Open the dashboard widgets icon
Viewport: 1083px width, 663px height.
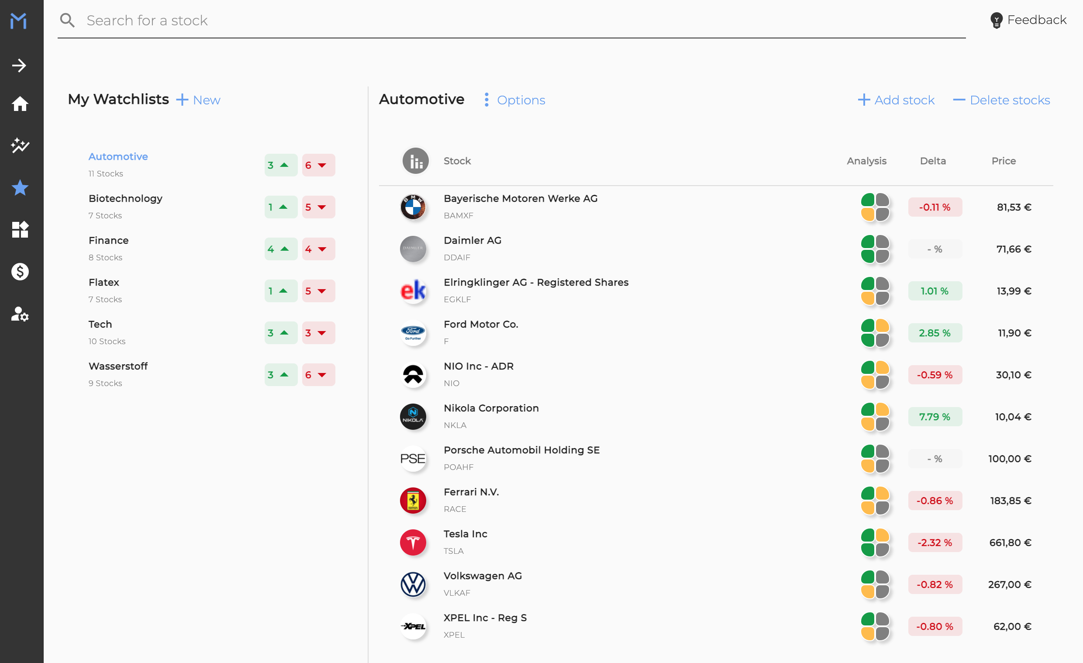click(x=20, y=229)
